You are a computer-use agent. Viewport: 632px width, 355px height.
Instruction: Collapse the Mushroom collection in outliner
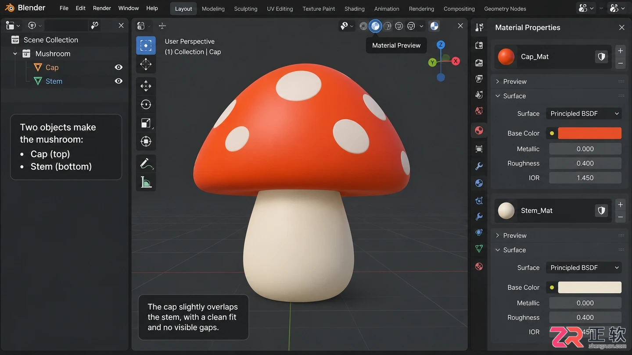tap(15, 53)
